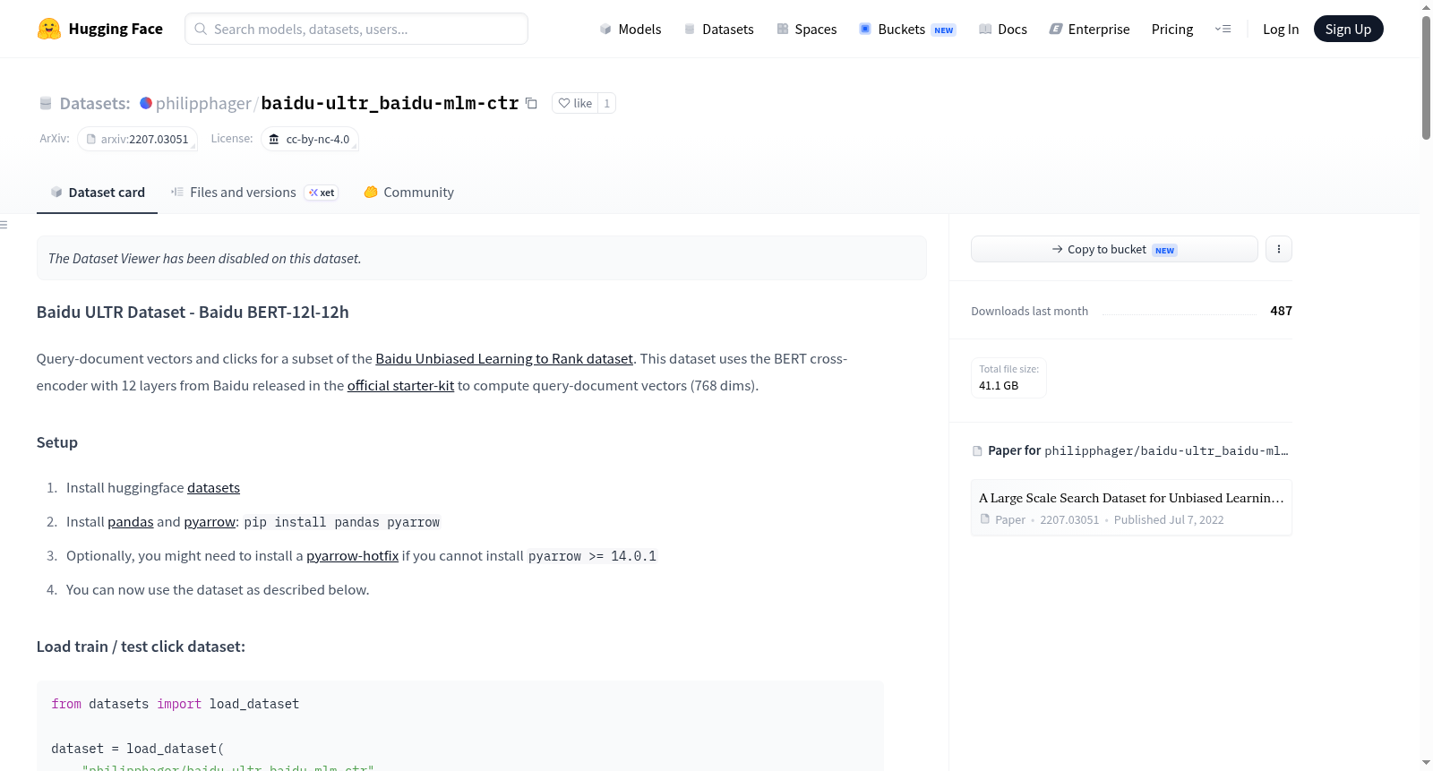Copy the dataset name with the copy icon
The height and width of the screenshot is (771, 1433).
[531, 103]
